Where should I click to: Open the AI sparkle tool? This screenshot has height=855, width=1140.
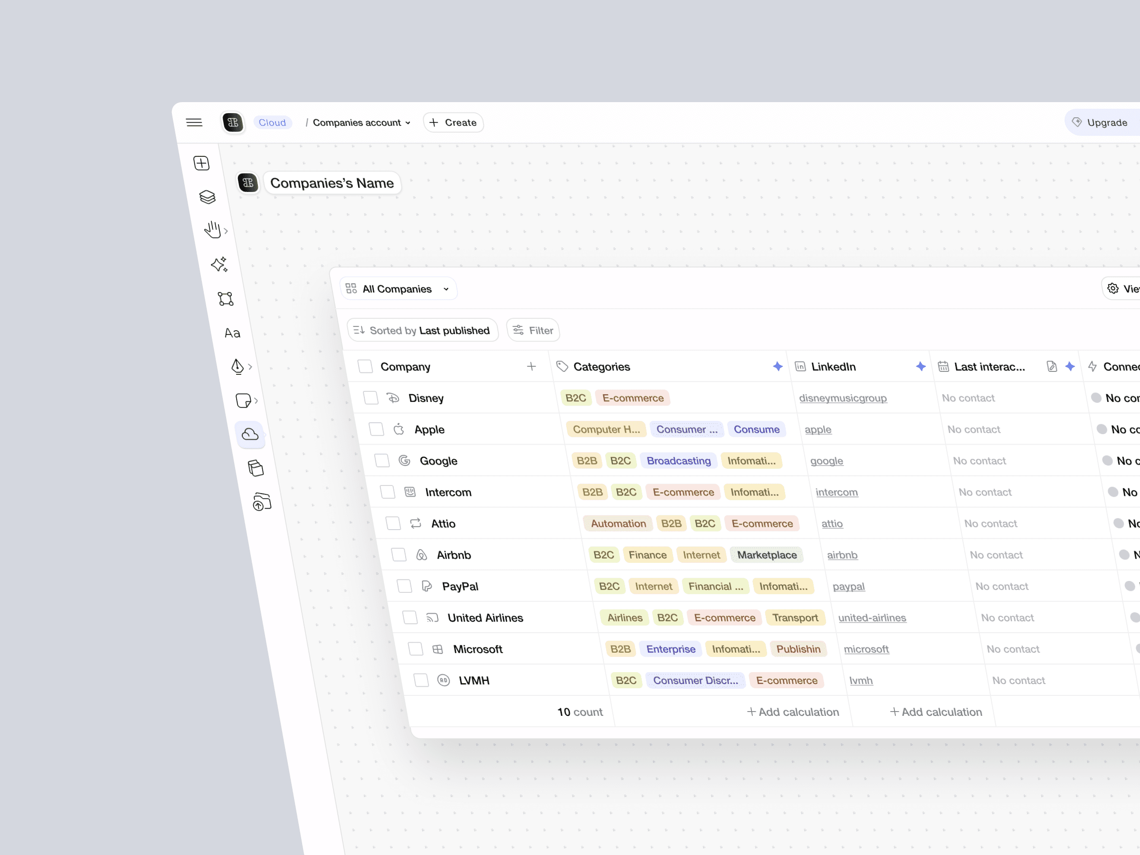(219, 265)
